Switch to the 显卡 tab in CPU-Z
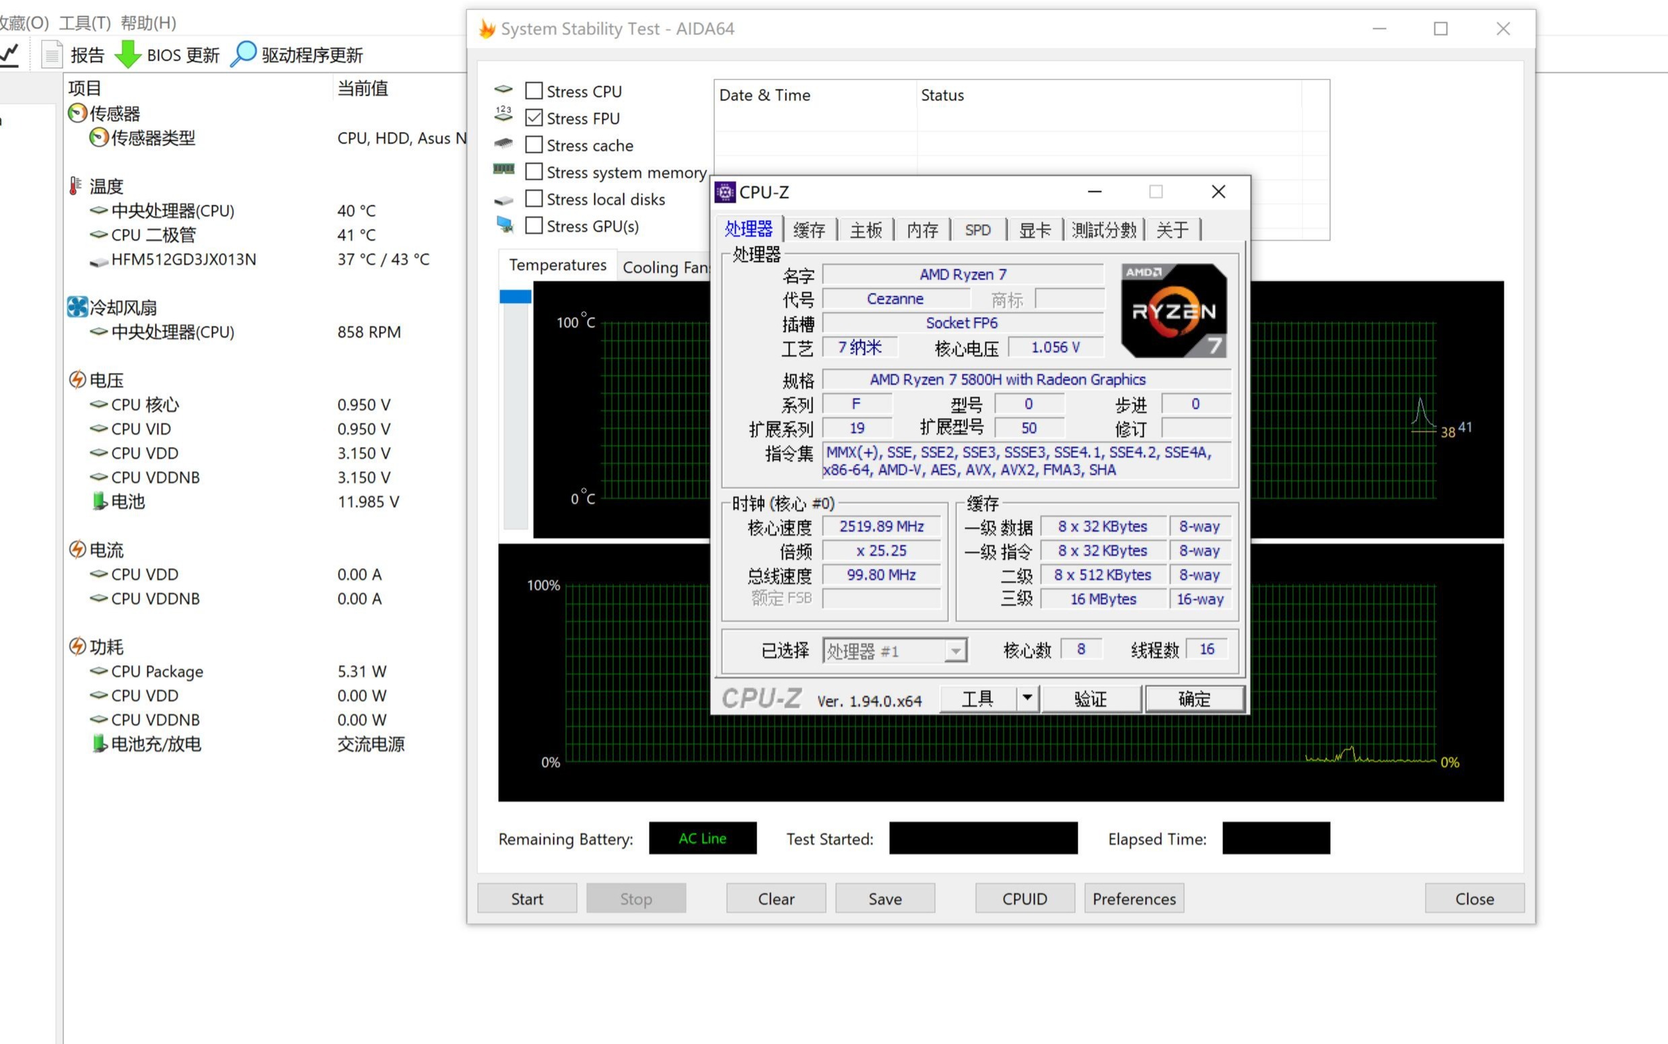 [x=1035, y=230]
